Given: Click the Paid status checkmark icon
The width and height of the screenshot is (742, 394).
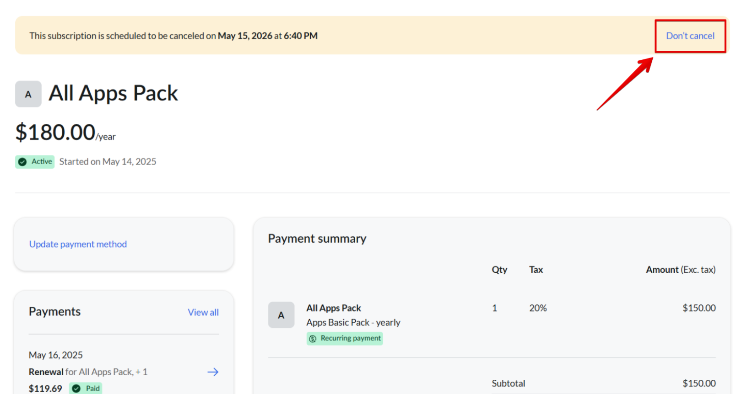Looking at the screenshot, I should tap(76, 389).
